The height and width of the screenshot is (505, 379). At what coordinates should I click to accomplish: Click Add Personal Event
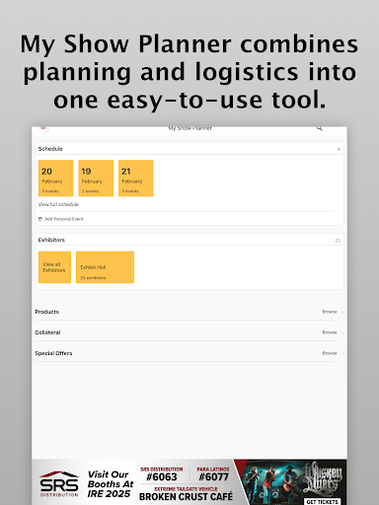[64, 219]
